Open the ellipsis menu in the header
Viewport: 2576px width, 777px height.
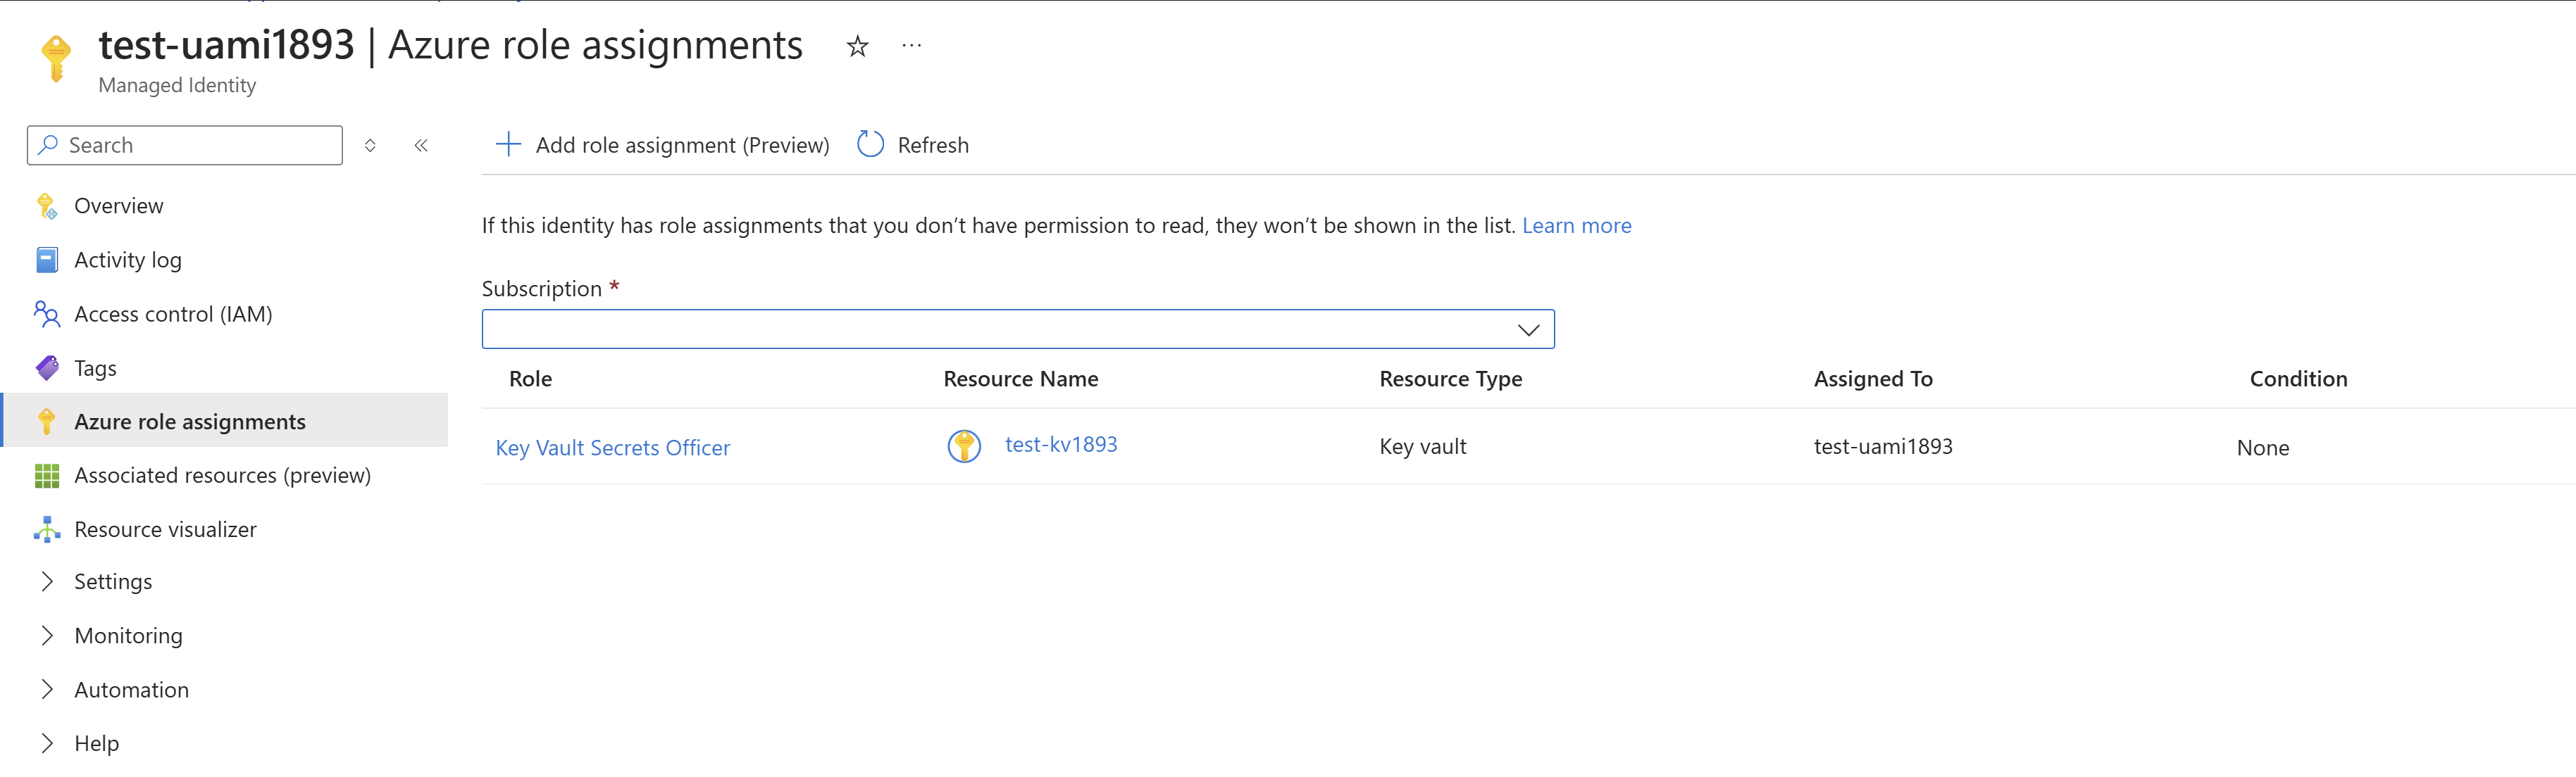pyautogui.click(x=911, y=45)
